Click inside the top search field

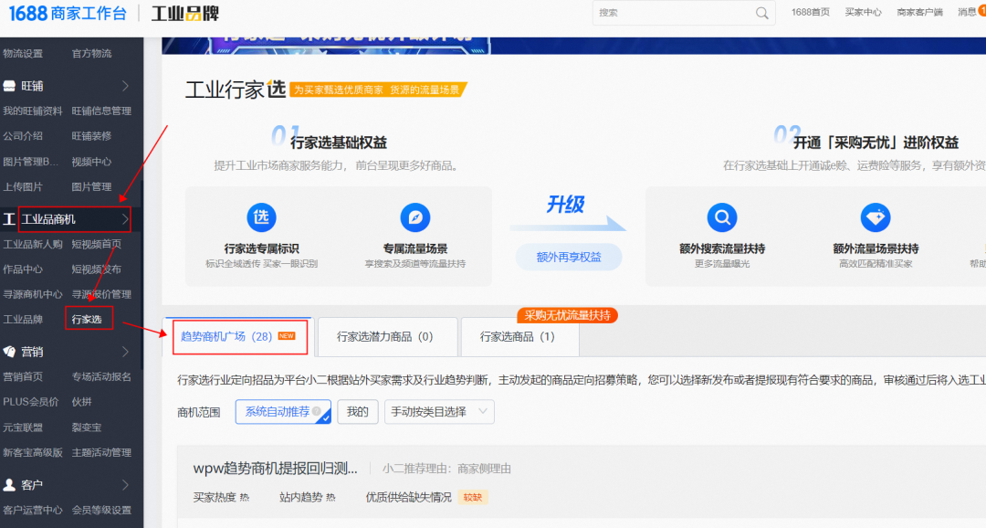(x=671, y=13)
